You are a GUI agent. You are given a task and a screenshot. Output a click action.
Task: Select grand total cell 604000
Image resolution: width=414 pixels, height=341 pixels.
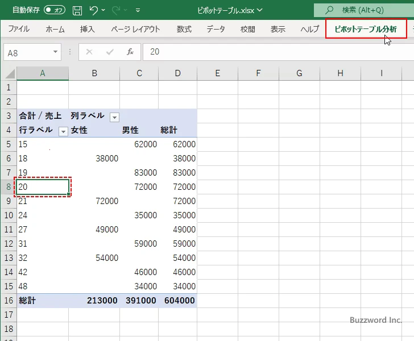click(178, 300)
